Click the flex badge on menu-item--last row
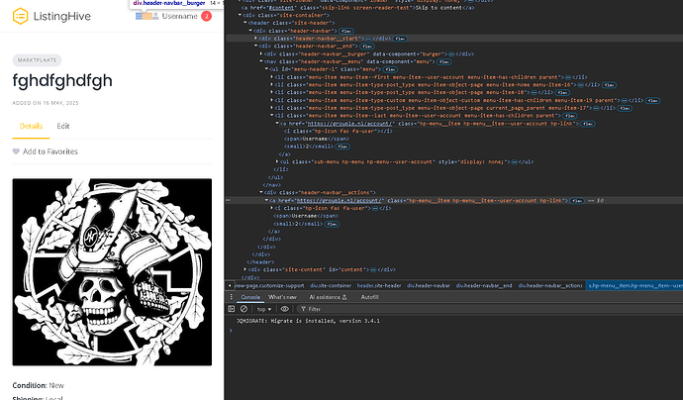 coord(570,116)
